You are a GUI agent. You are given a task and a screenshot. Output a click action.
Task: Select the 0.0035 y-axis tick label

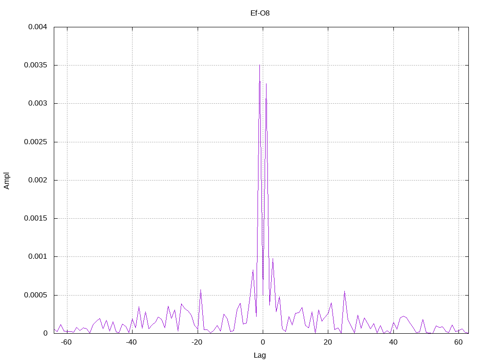pyautogui.click(x=35, y=65)
